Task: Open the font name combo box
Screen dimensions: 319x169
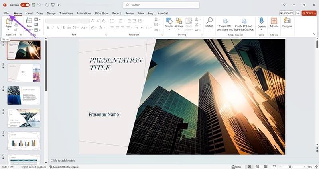Action: pyautogui.click(x=63, y=21)
